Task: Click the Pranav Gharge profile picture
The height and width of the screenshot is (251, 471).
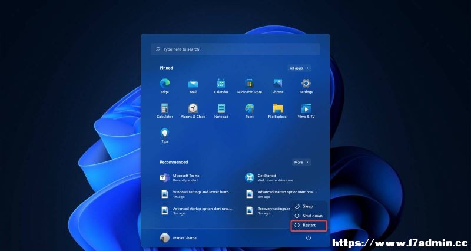Action: click(165, 238)
